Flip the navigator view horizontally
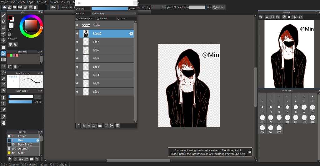The width and height of the screenshot is (320, 166). (x=301, y=17)
